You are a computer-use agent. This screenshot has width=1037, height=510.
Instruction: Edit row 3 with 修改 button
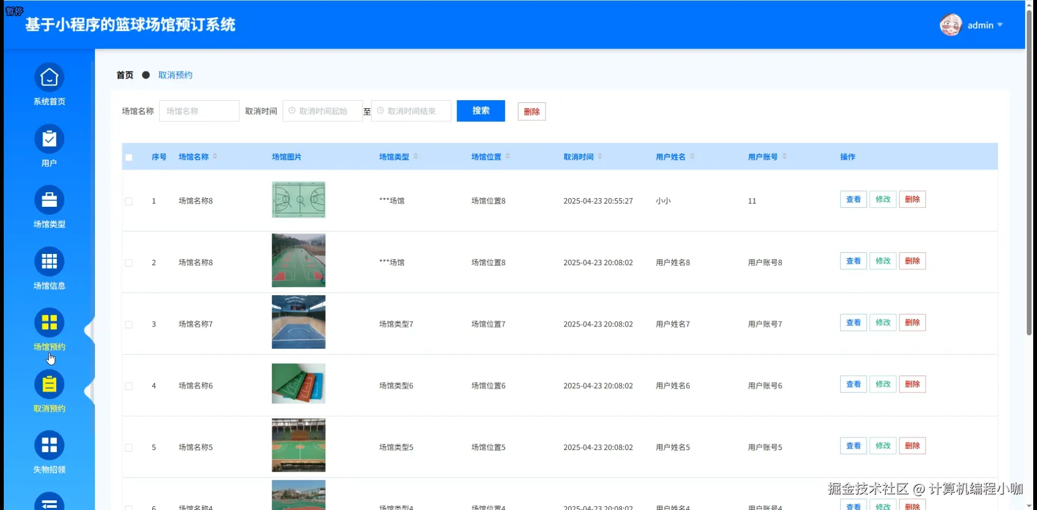coord(883,323)
